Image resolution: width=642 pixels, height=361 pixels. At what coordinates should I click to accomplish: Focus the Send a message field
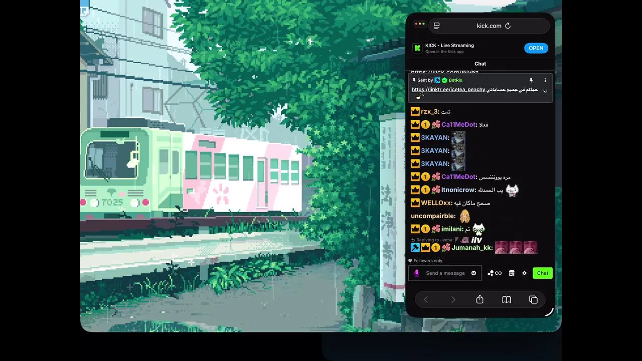(445, 273)
